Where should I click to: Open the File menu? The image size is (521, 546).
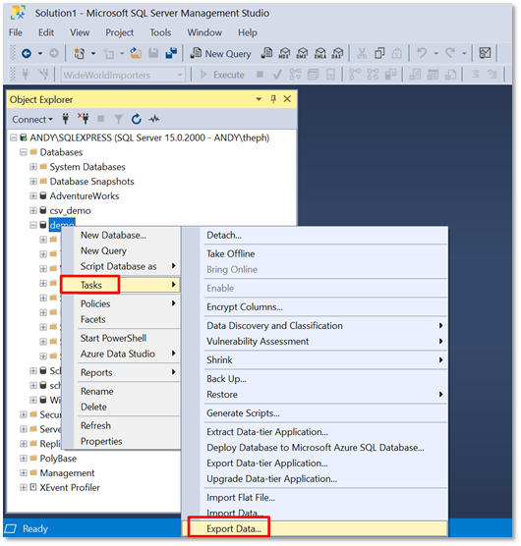pyautogui.click(x=16, y=32)
